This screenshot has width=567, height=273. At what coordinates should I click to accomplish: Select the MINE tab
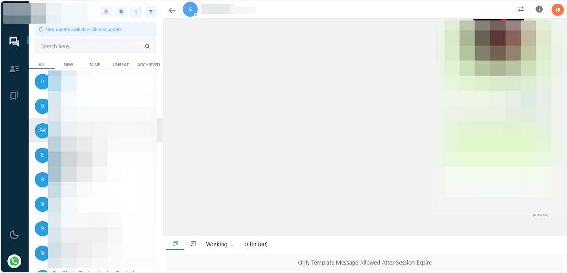(95, 65)
